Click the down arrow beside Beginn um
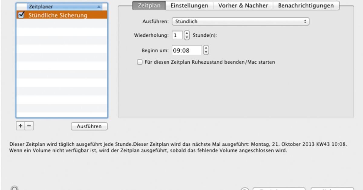 [206, 52]
